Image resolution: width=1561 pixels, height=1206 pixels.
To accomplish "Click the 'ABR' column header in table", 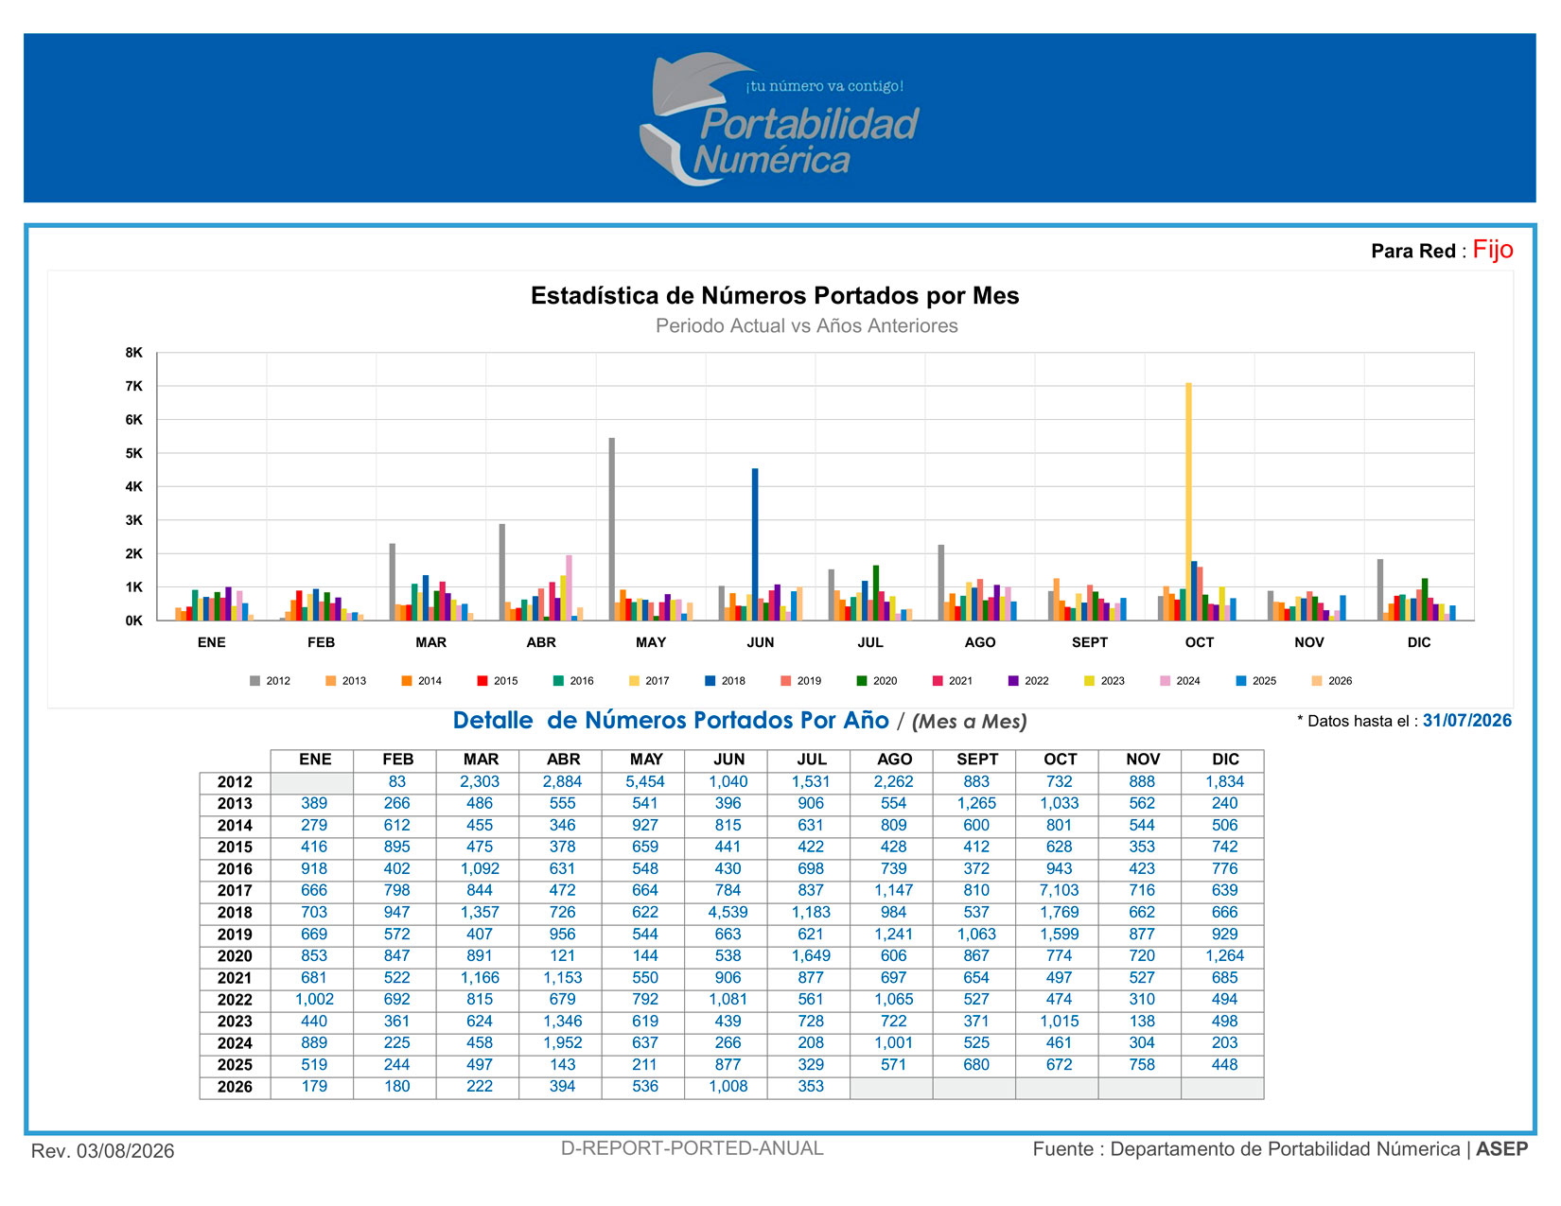I will [x=563, y=760].
